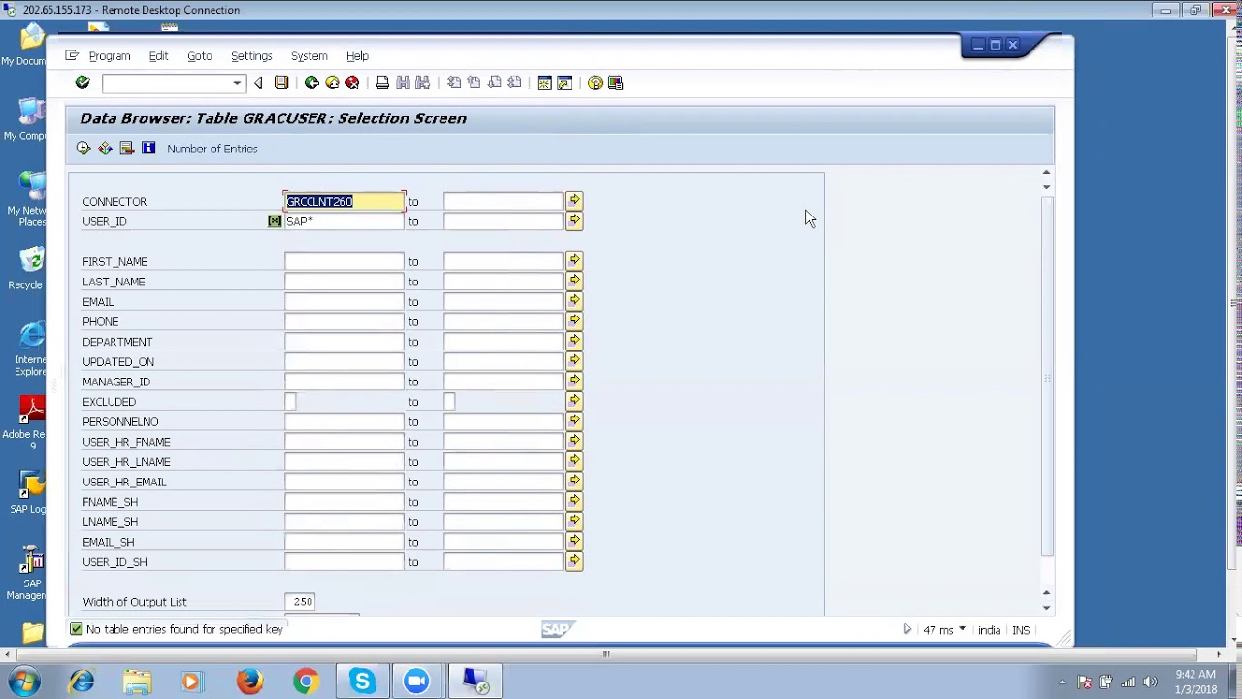Open the Program menu
This screenshot has width=1242, height=699.
click(110, 56)
